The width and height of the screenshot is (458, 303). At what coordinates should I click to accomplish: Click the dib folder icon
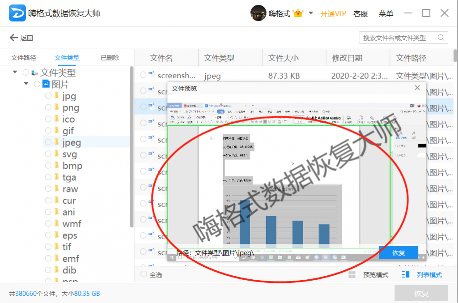57,270
